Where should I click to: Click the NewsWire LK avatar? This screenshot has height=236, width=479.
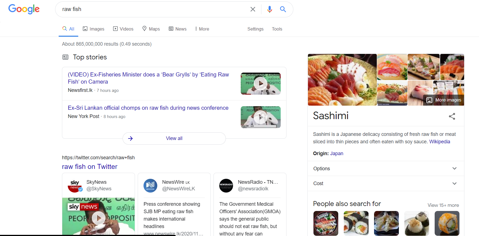point(150,186)
